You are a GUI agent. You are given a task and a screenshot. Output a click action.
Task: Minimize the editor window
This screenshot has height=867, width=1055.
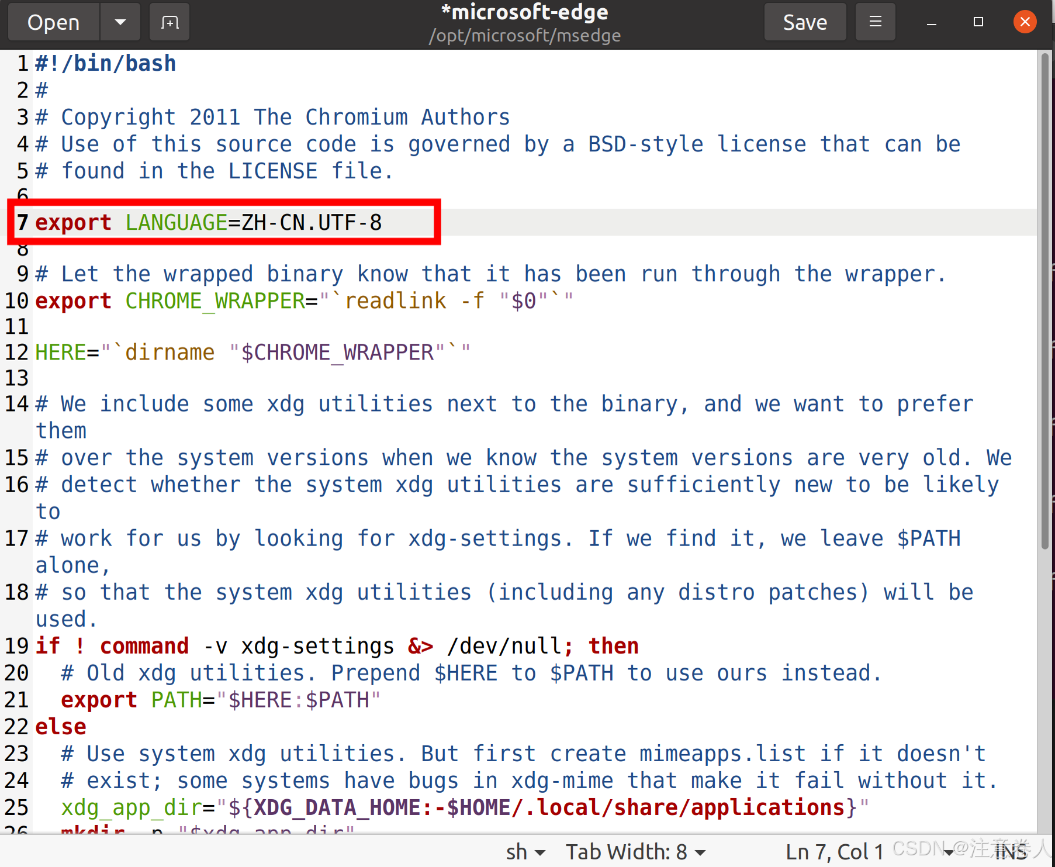pos(932,22)
